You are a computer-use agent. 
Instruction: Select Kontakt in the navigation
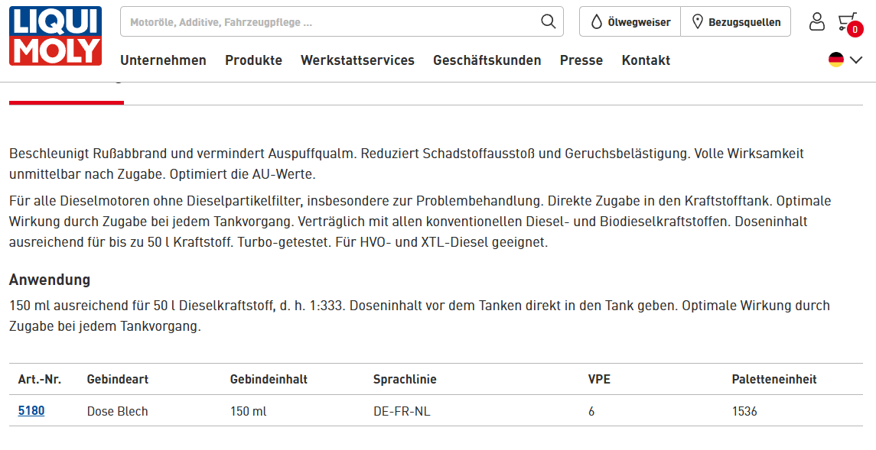click(x=646, y=60)
